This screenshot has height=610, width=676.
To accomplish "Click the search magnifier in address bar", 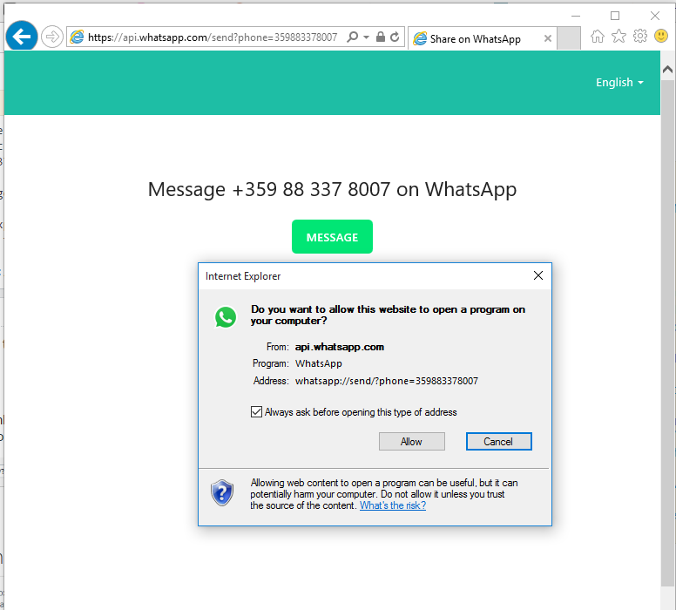I will tap(352, 37).
